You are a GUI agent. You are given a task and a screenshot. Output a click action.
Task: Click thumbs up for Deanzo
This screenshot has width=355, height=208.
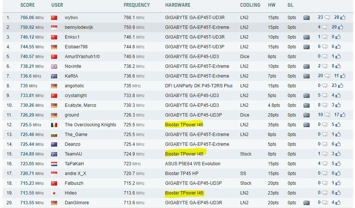[x=338, y=144]
